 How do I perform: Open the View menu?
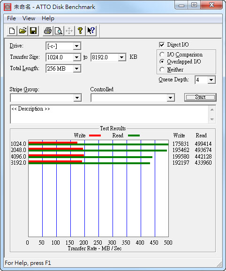point(29,18)
